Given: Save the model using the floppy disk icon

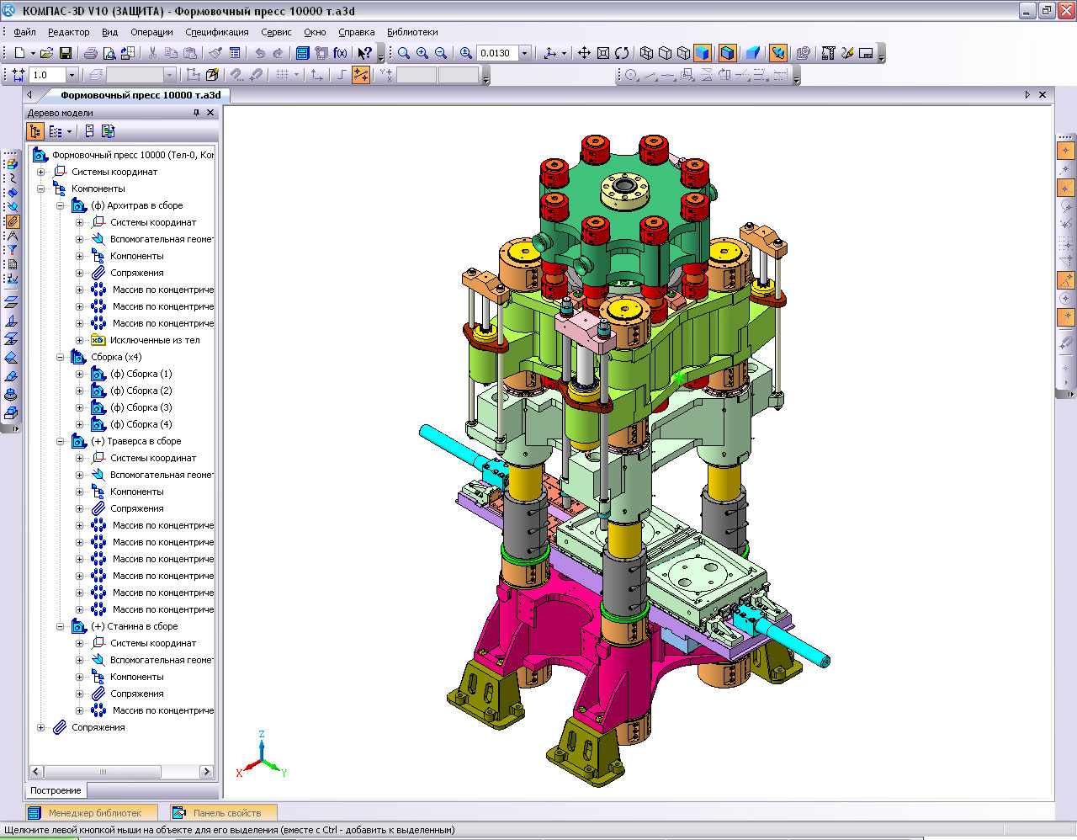Looking at the screenshot, I should 66,53.
